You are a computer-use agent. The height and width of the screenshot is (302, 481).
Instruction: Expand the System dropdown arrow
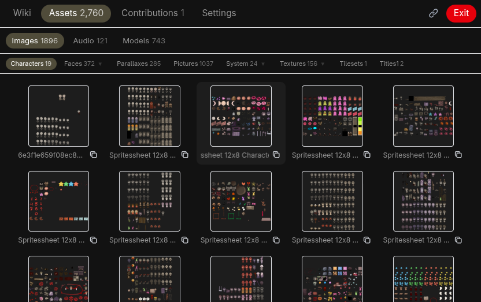[x=263, y=64]
